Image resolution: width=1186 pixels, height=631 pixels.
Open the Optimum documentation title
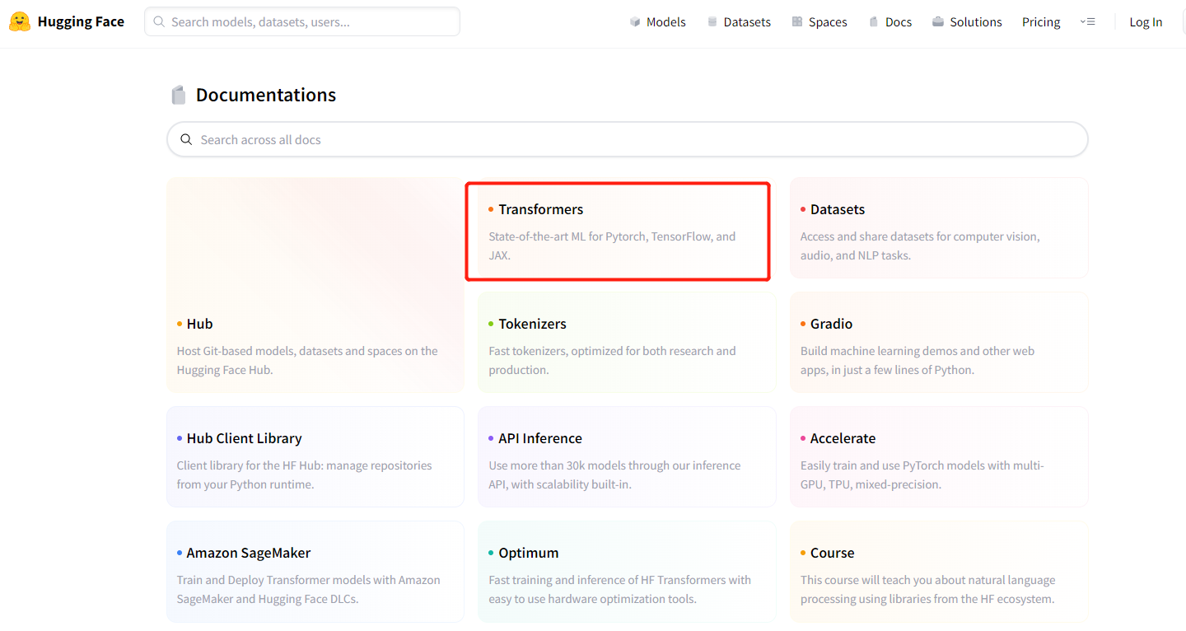529,553
